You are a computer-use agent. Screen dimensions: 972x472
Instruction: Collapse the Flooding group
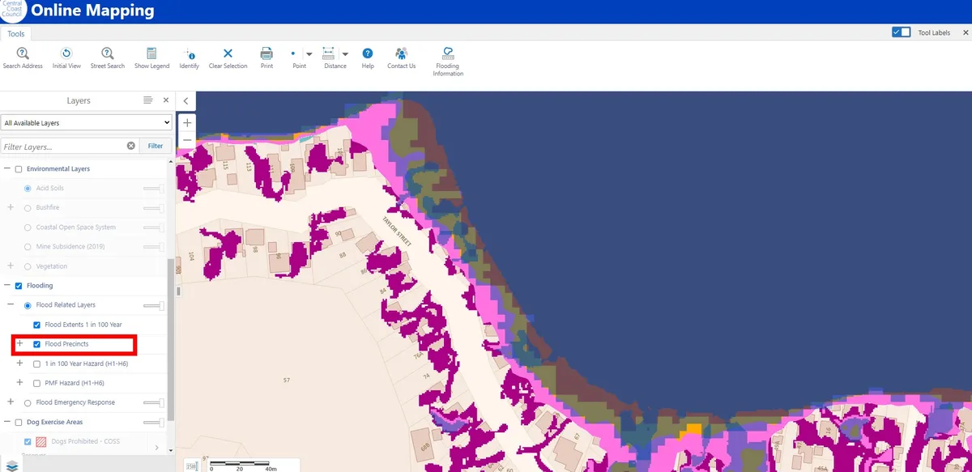(x=8, y=286)
